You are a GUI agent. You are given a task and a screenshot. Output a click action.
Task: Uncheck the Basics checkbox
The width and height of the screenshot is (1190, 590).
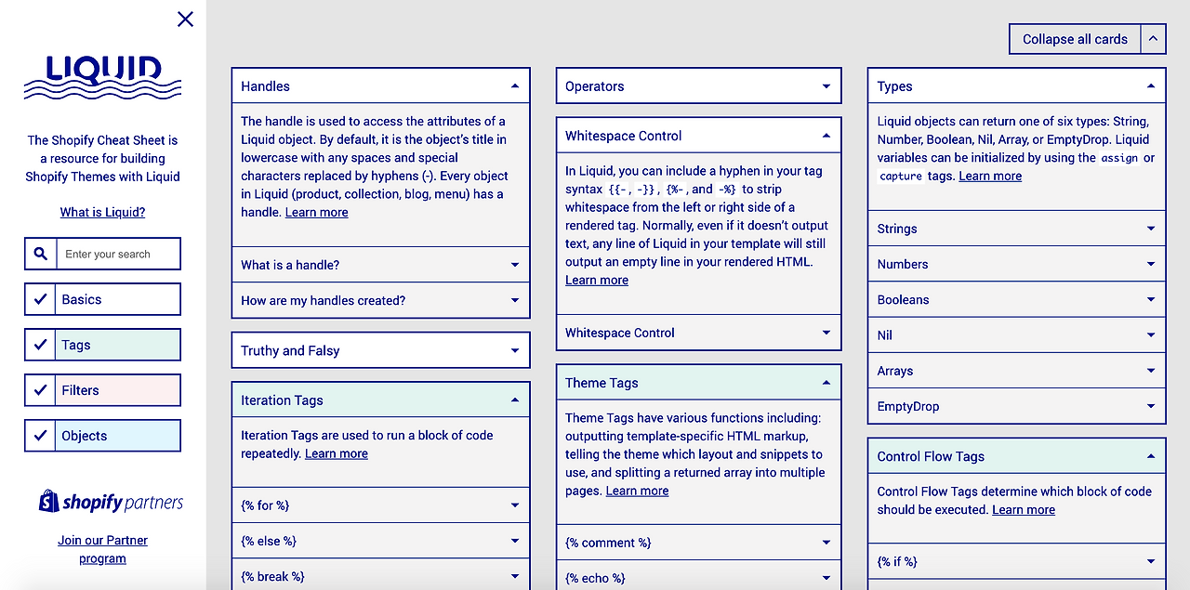click(x=40, y=298)
